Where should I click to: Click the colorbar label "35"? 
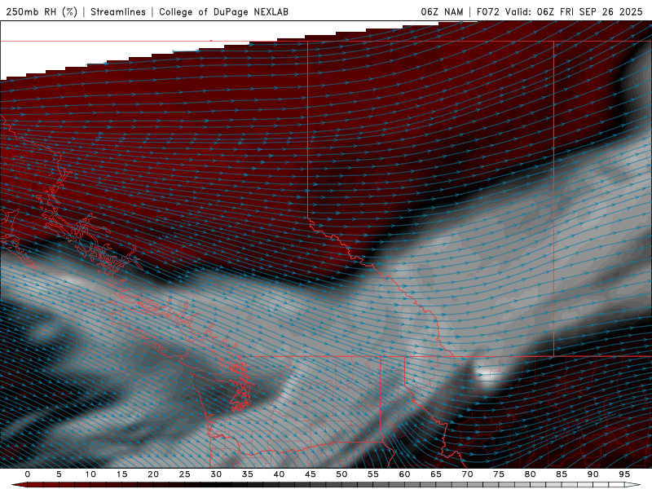248,474
